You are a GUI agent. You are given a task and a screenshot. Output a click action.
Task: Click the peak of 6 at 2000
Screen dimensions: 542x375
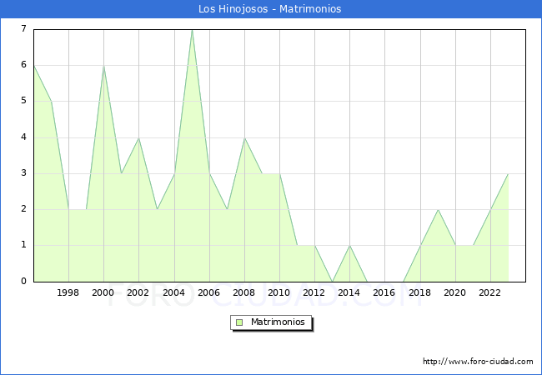coord(103,66)
